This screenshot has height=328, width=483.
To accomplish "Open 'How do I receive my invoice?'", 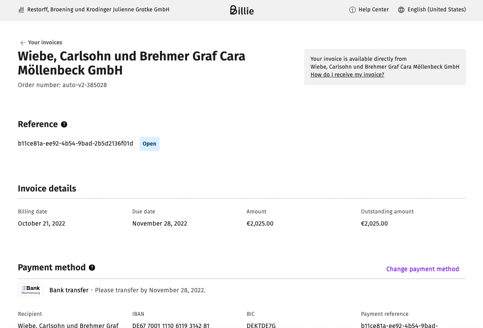I will (x=347, y=75).
